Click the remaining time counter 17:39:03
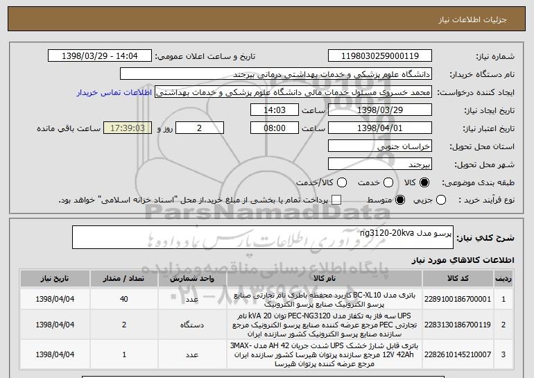 (x=128, y=128)
